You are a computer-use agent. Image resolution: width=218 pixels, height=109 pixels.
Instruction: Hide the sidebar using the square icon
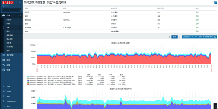coord(20,3)
